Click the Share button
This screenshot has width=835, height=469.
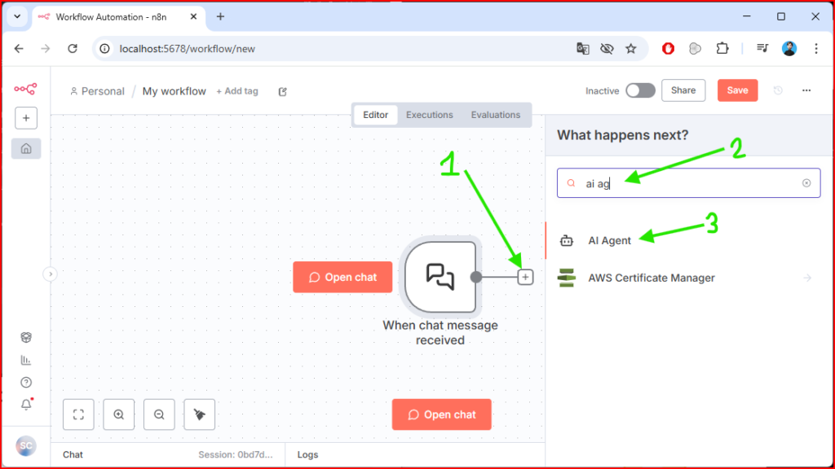683,90
